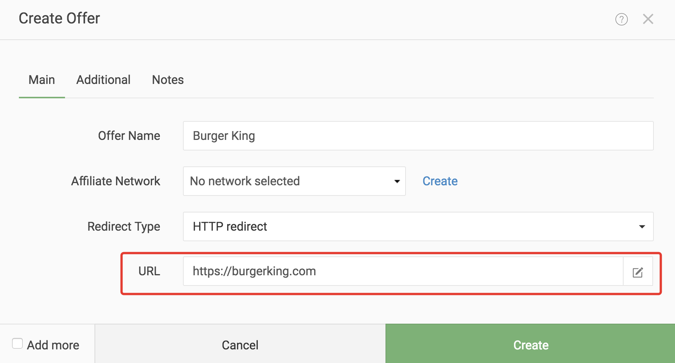Screen dimensions: 675x363
Task: Switch to the Additional tab
Action: pyautogui.click(x=104, y=80)
